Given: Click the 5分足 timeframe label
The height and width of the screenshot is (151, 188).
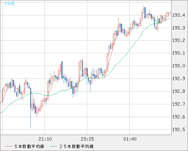Looking at the screenshot, I should [x=9, y=3].
